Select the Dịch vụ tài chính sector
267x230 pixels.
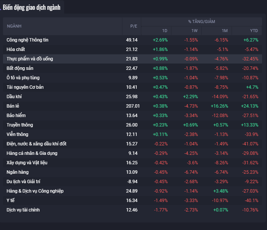[x=23, y=210]
